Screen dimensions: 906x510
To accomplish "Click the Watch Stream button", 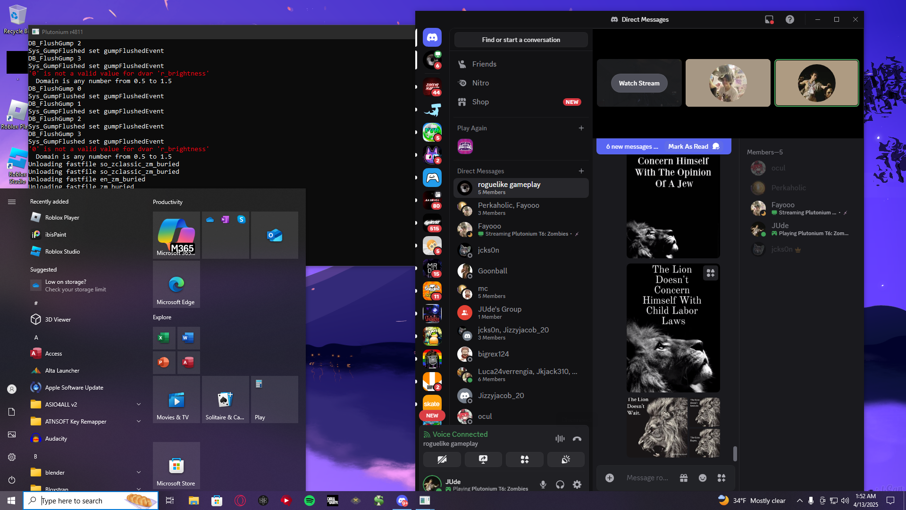I will (639, 83).
